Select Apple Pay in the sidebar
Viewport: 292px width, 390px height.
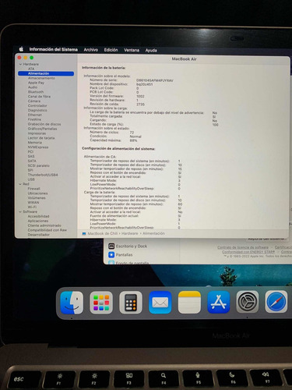pyautogui.click(x=36, y=83)
